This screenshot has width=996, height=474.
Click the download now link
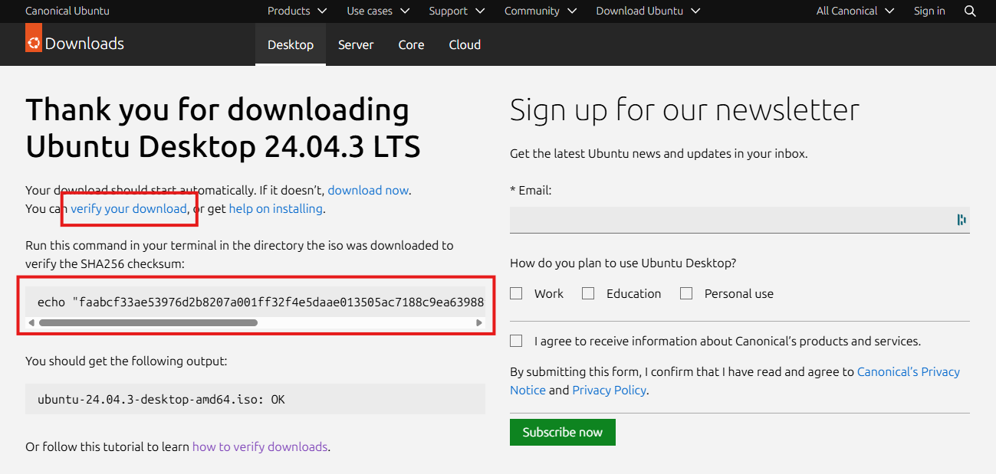(x=368, y=190)
